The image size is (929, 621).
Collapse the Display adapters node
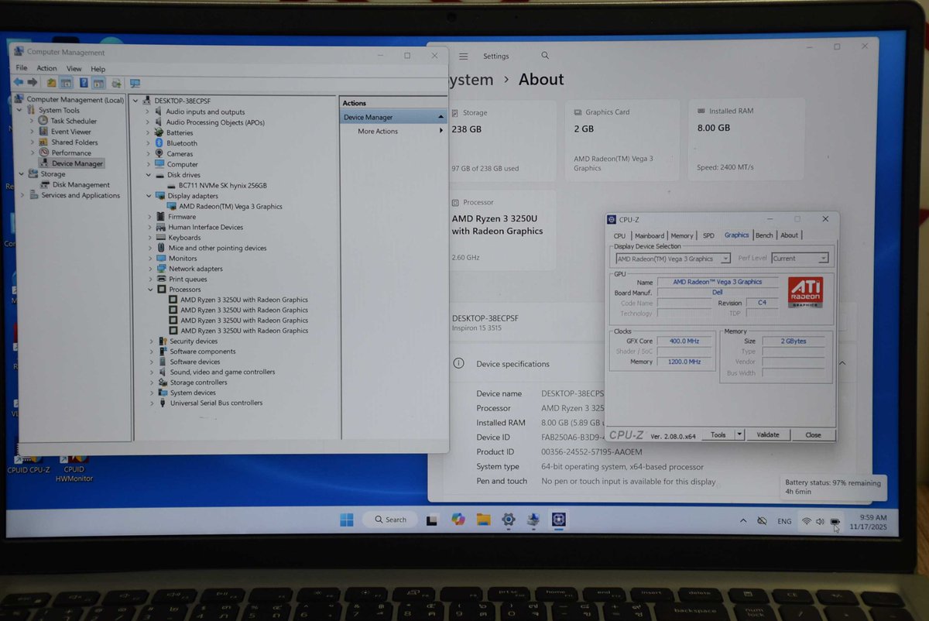(x=150, y=196)
